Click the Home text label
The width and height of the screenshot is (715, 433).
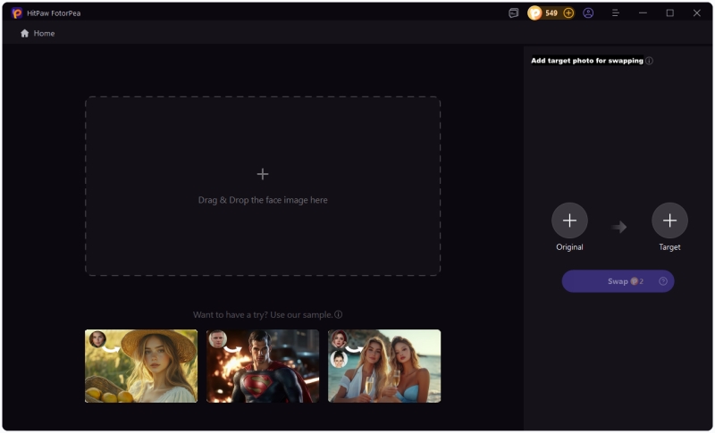[44, 33]
